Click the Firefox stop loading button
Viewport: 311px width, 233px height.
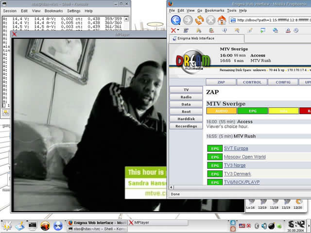[210, 20]
